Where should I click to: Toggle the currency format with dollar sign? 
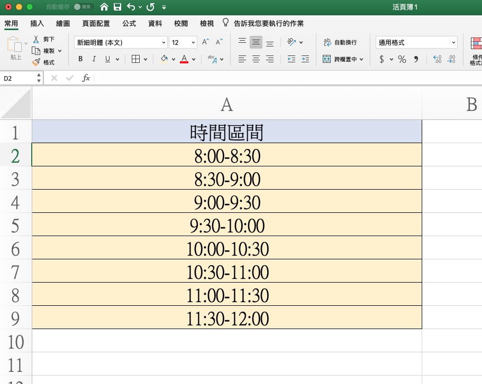pyautogui.click(x=382, y=59)
